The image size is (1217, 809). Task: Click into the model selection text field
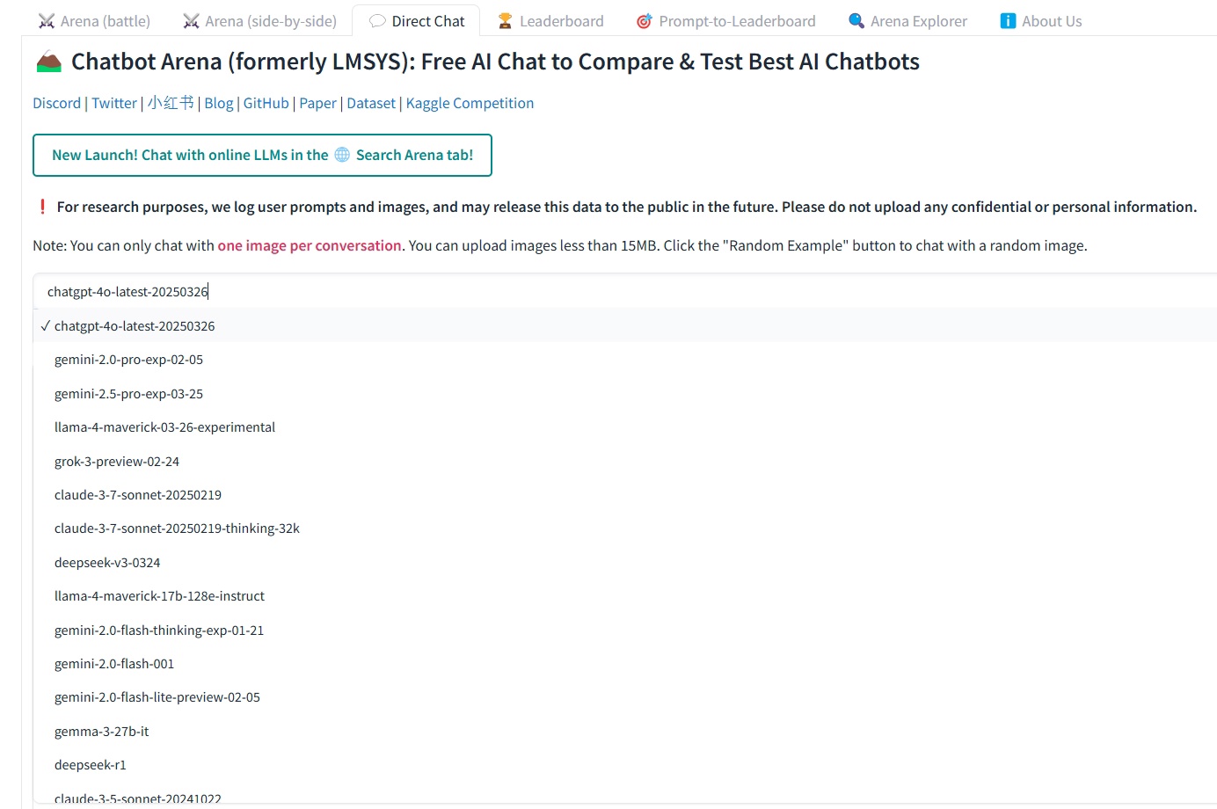[624, 292]
